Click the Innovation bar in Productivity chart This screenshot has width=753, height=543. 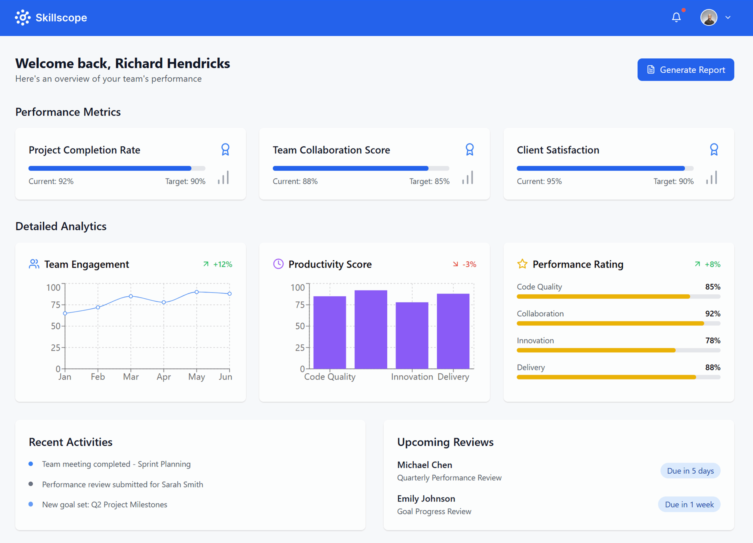point(412,335)
